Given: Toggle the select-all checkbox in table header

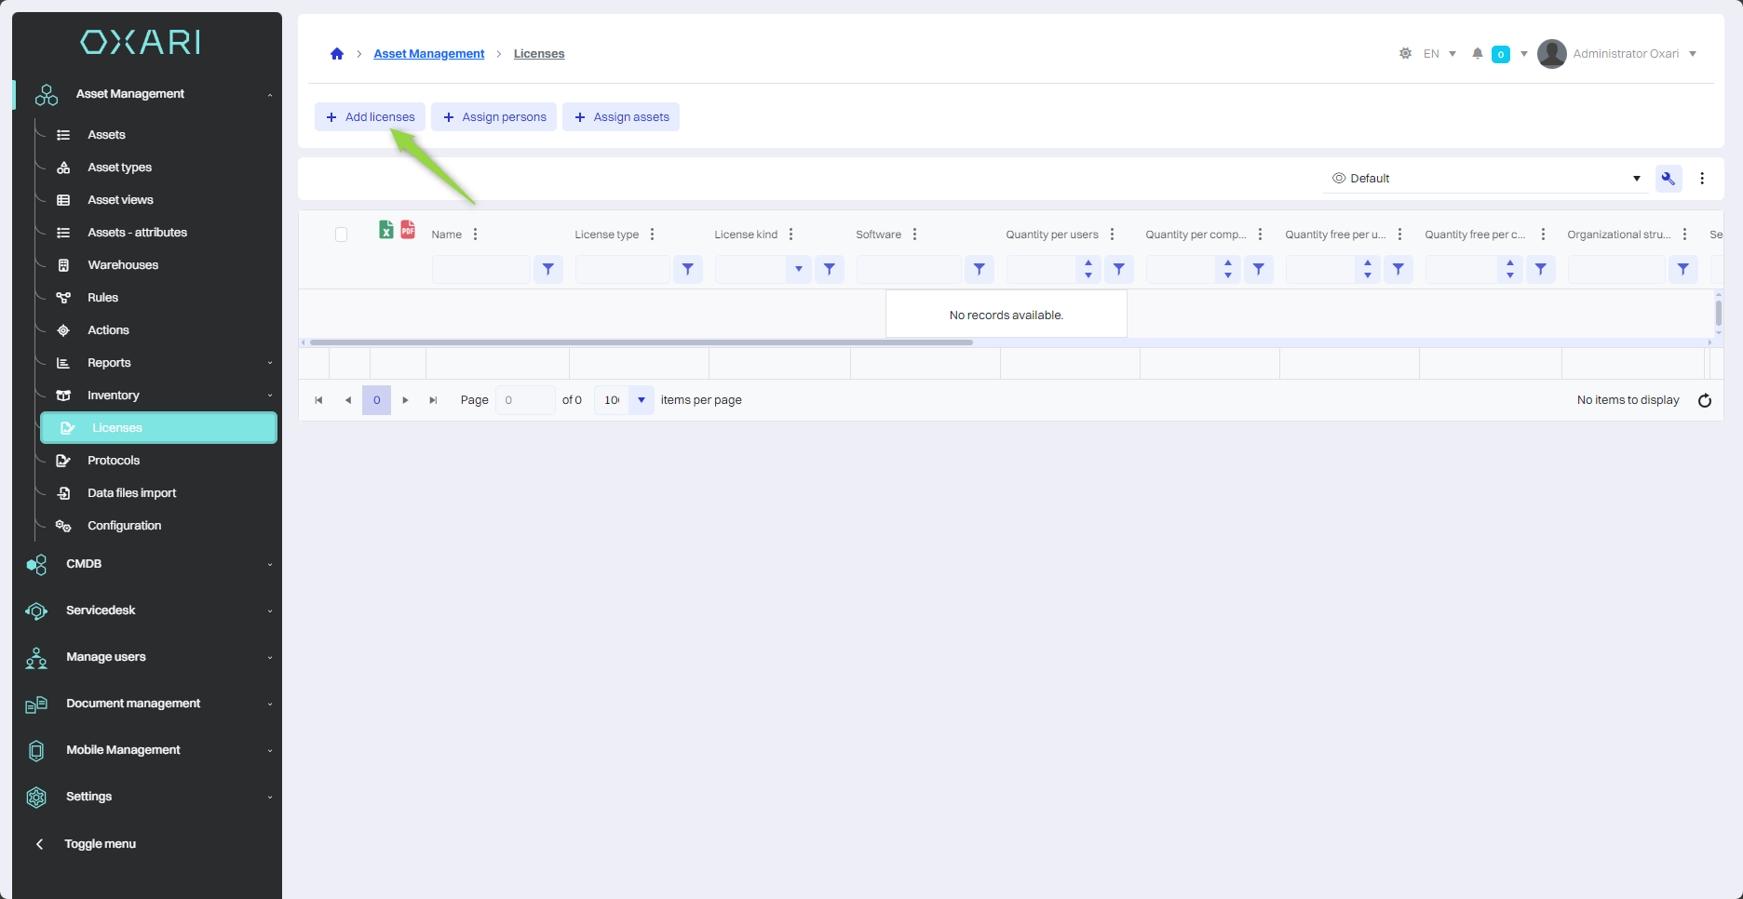Looking at the screenshot, I should coord(341,235).
